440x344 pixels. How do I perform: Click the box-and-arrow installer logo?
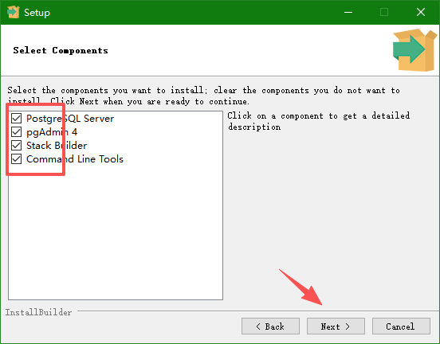pyautogui.click(x=415, y=50)
